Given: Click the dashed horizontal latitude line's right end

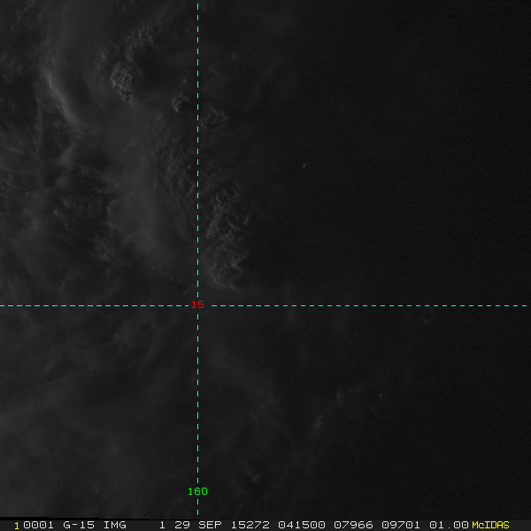Looking at the screenshot, I should [526, 305].
